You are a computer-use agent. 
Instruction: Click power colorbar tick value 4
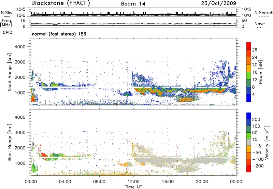click(x=253, y=95)
